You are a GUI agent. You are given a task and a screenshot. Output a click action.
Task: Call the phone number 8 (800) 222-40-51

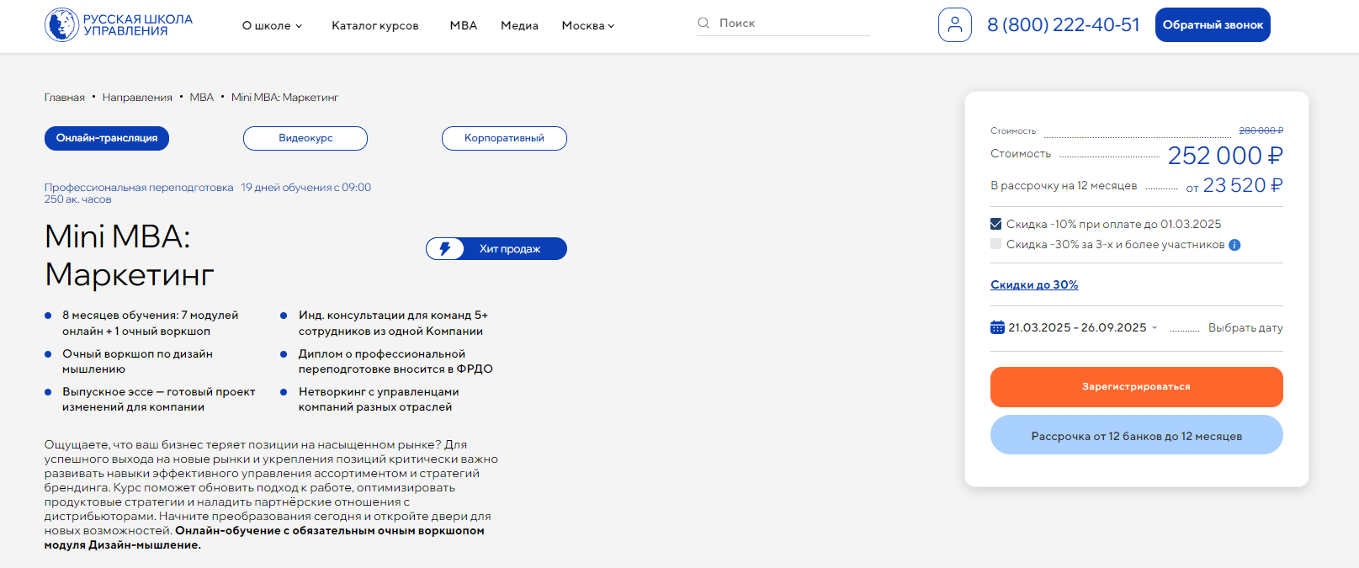[x=1064, y=25]
